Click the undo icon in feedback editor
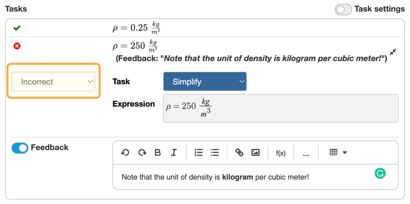Screen dimensions: 410x204 point(125,153)
